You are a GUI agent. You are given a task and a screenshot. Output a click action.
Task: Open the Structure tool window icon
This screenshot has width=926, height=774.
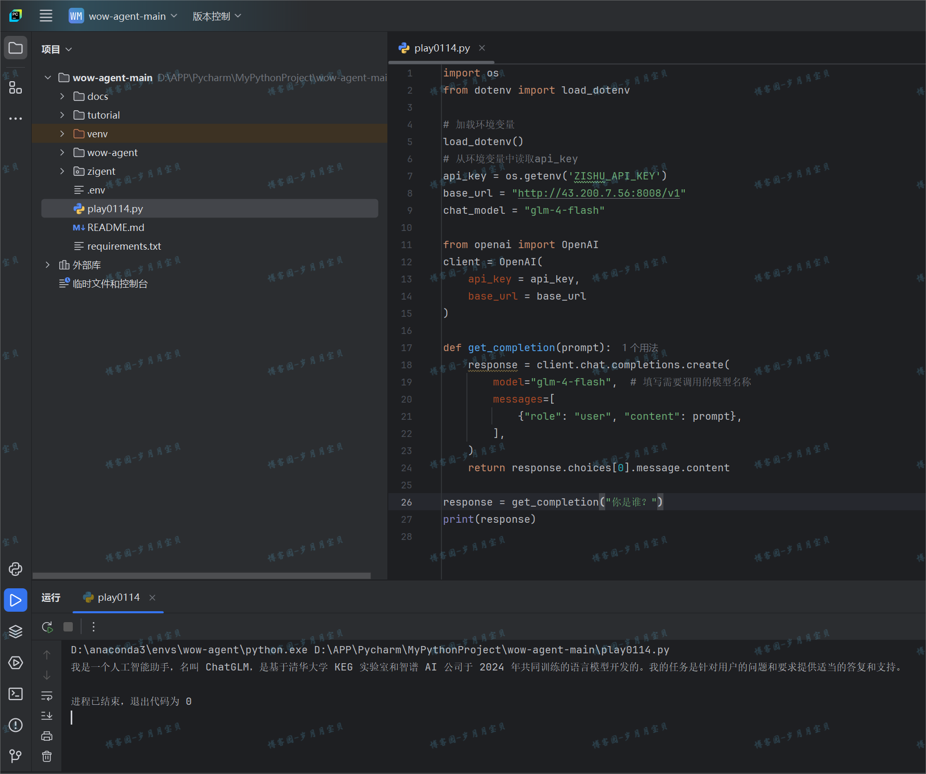(x=16, y=87)
